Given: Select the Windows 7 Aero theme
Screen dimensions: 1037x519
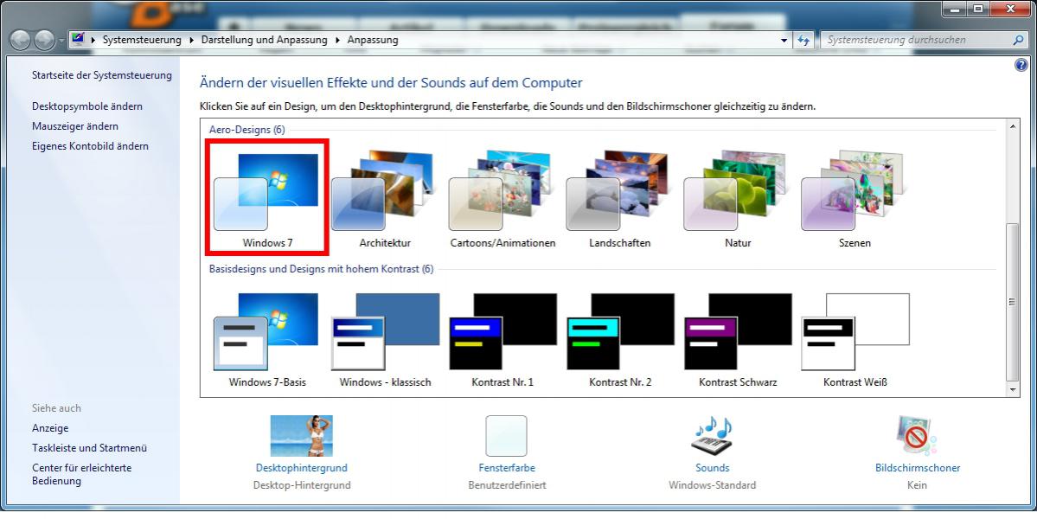Looking at the screenshot, I should 267,196.
